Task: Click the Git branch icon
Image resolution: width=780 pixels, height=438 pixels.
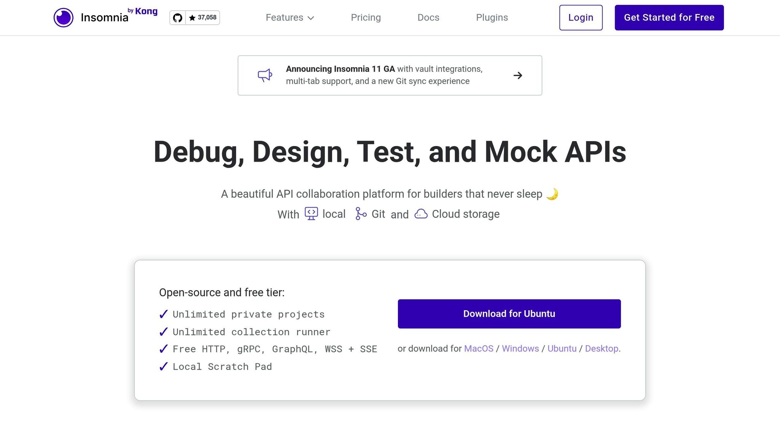Action: point(361,214)
